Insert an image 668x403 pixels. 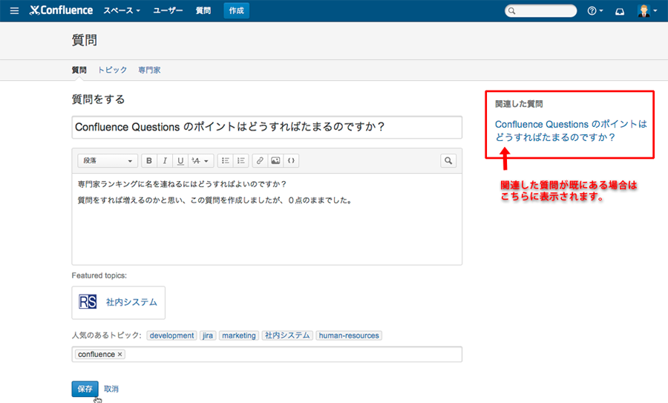coord(275,160)
